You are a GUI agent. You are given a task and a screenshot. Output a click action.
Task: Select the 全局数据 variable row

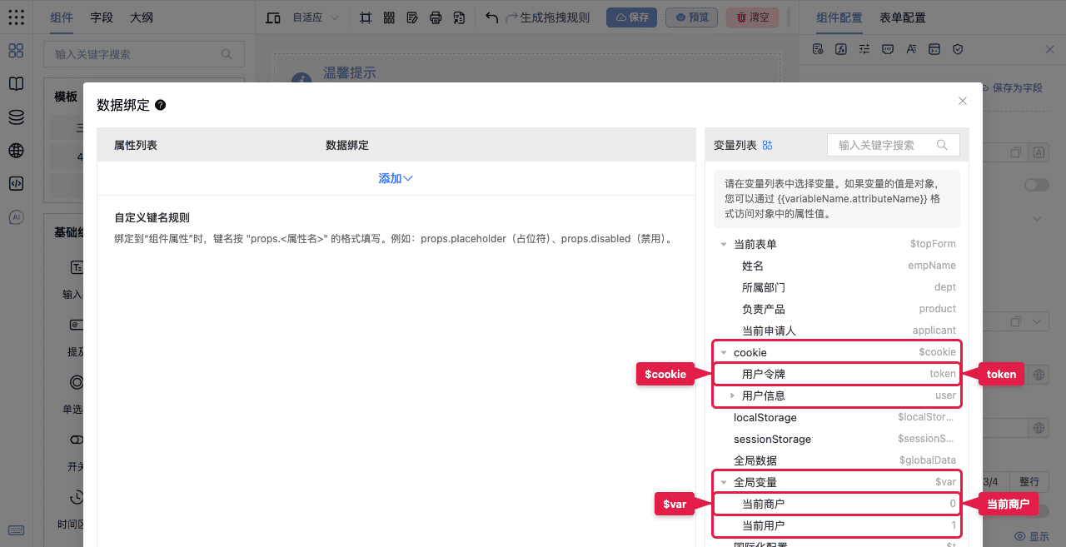click(836, 460)
